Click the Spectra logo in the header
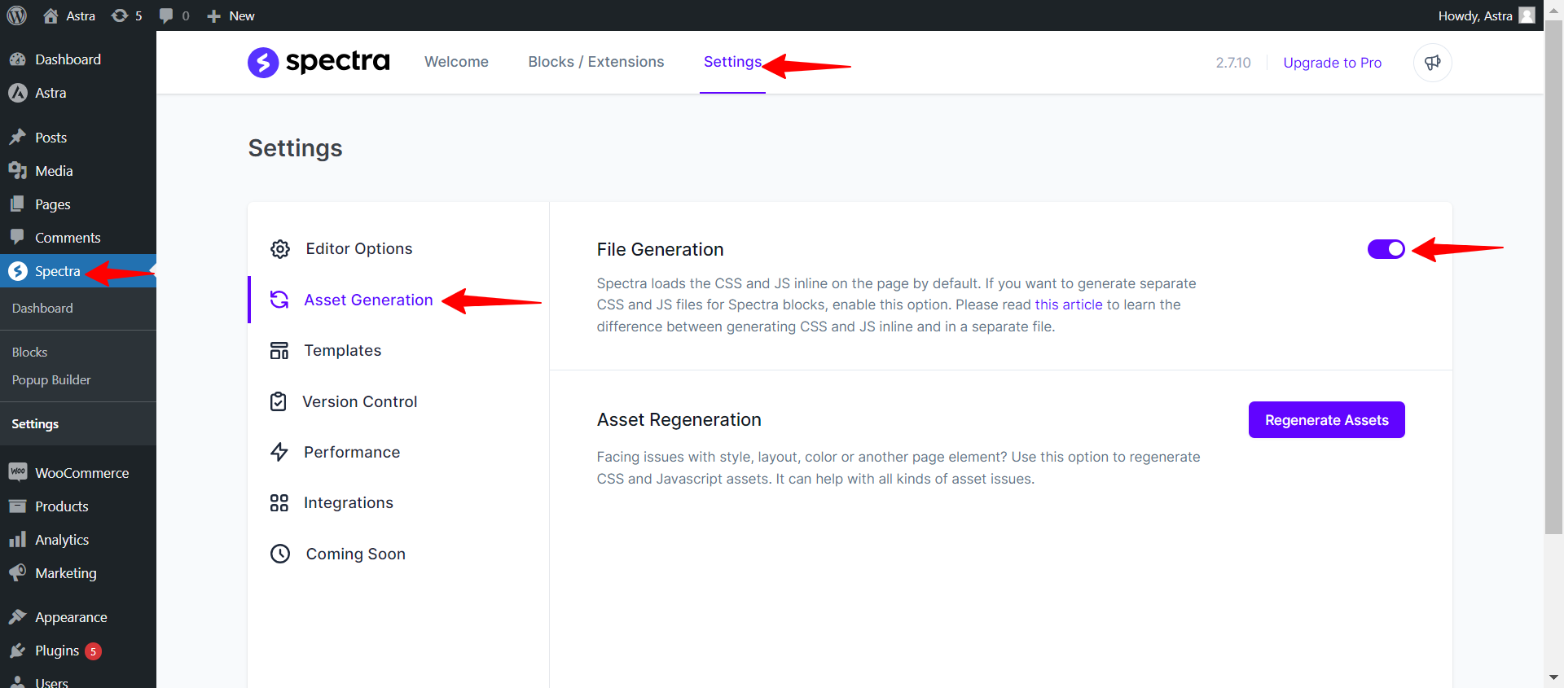The height and width of the screenshot is (688, 1564). (x=319, y=62)
